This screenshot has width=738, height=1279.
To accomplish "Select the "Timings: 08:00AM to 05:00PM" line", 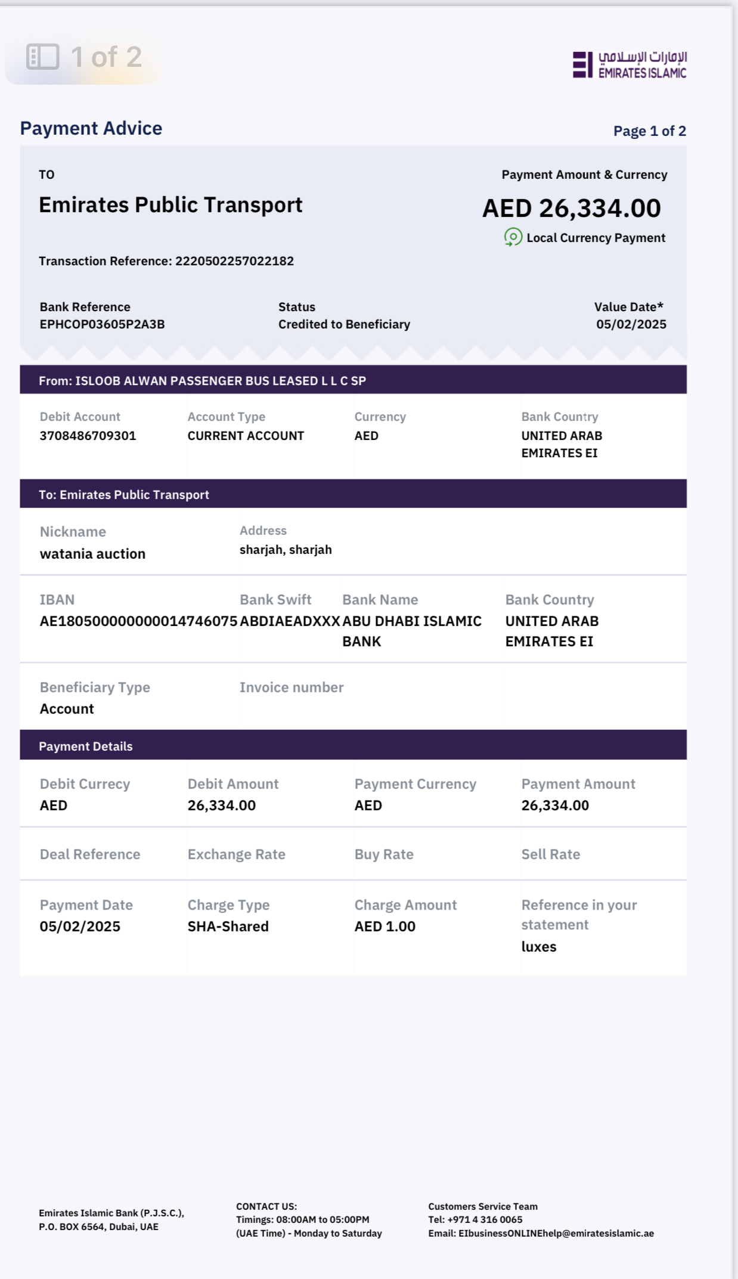I will 303,1219.
